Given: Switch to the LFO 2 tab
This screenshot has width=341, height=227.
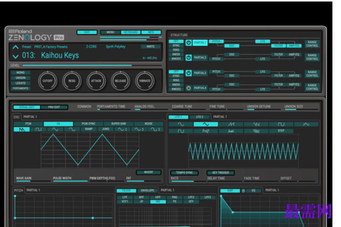Looking at the screenshot, I should [200, 117].
